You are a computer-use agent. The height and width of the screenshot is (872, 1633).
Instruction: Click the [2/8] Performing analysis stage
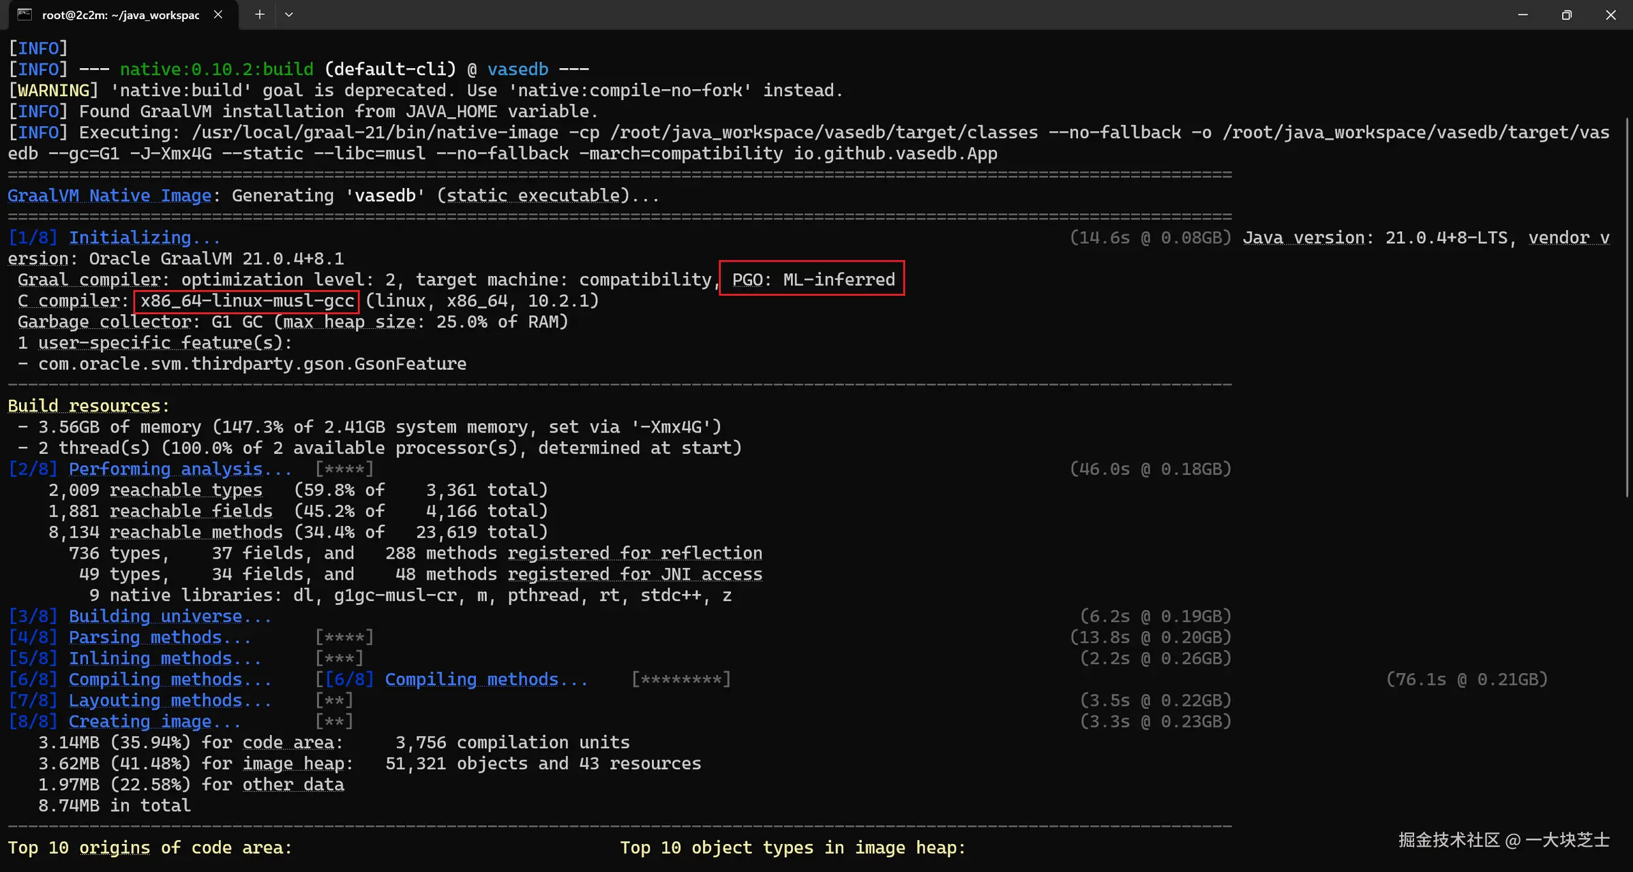point(150,469)
